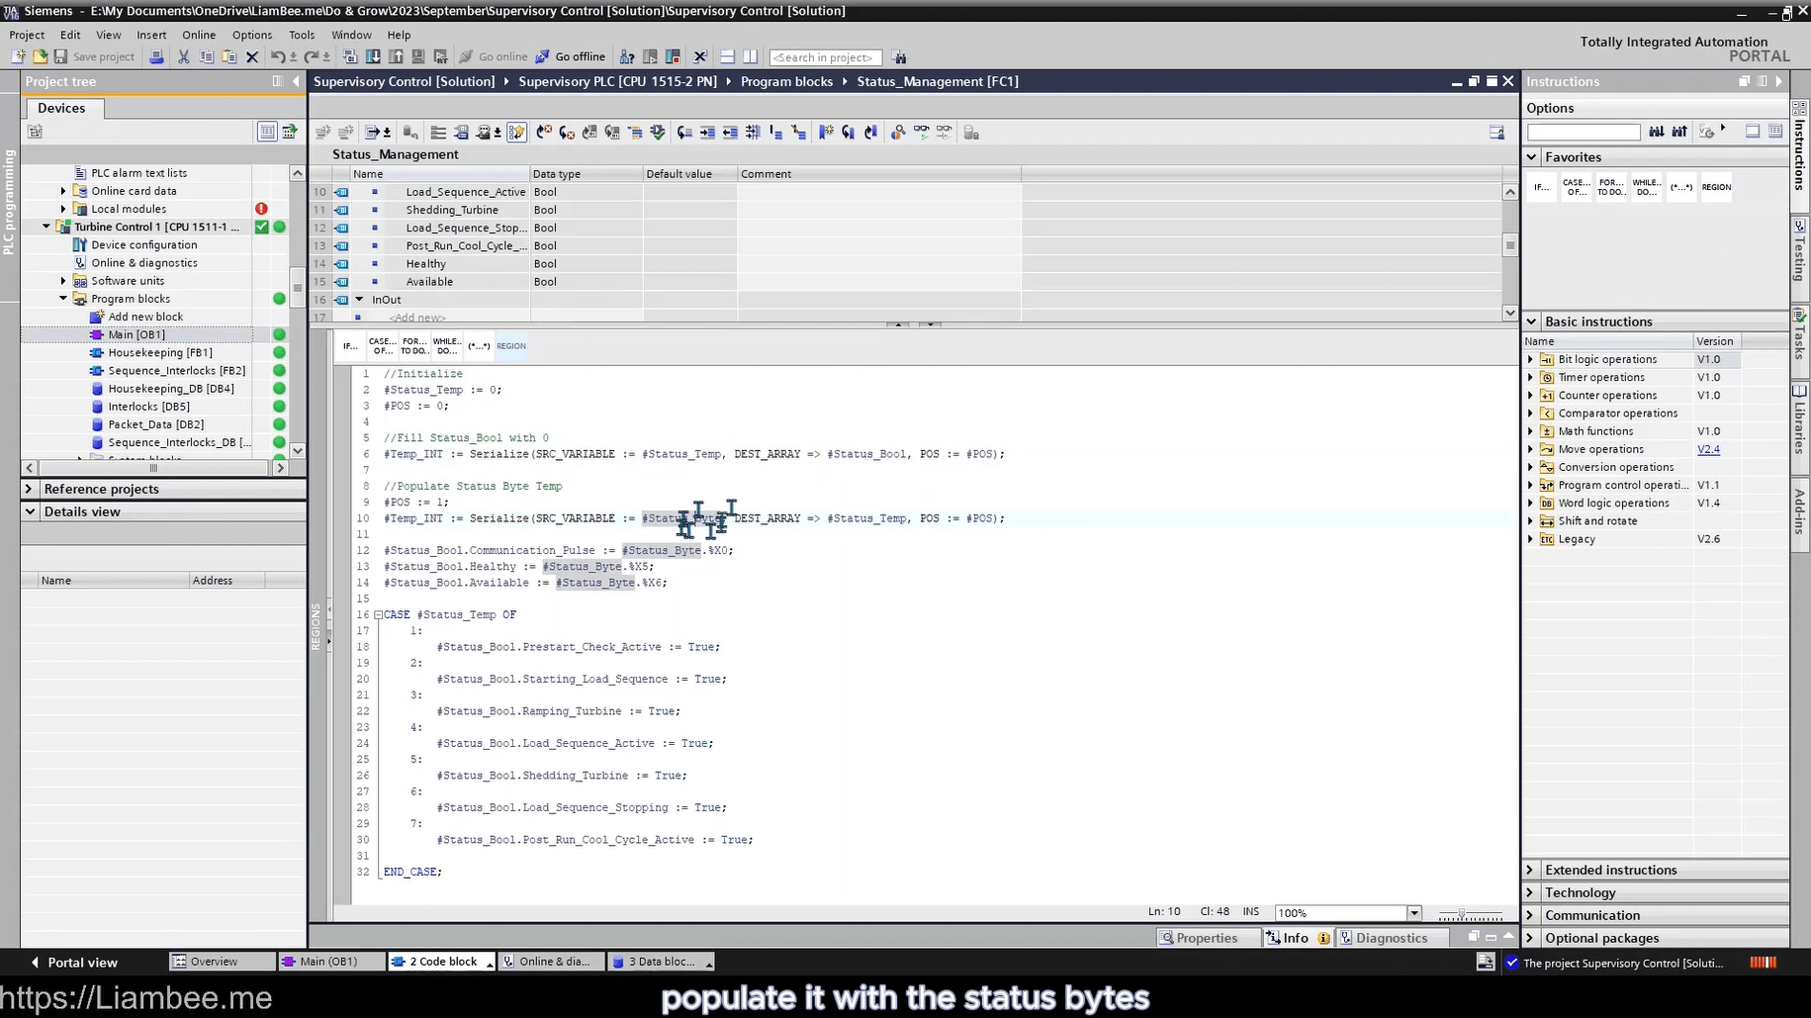Click the Cut scissors icon
The height and width of the screenshot is (1018, 1811).
point(183,57)
